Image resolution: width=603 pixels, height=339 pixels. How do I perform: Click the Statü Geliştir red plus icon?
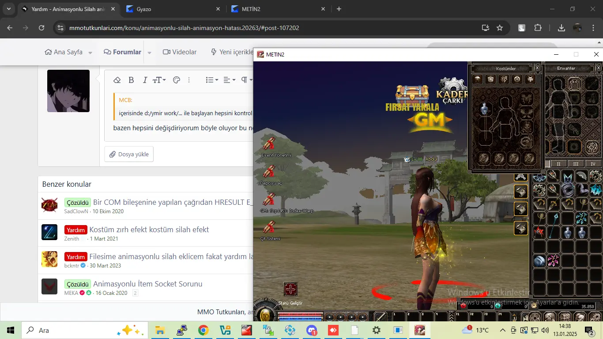290,290
